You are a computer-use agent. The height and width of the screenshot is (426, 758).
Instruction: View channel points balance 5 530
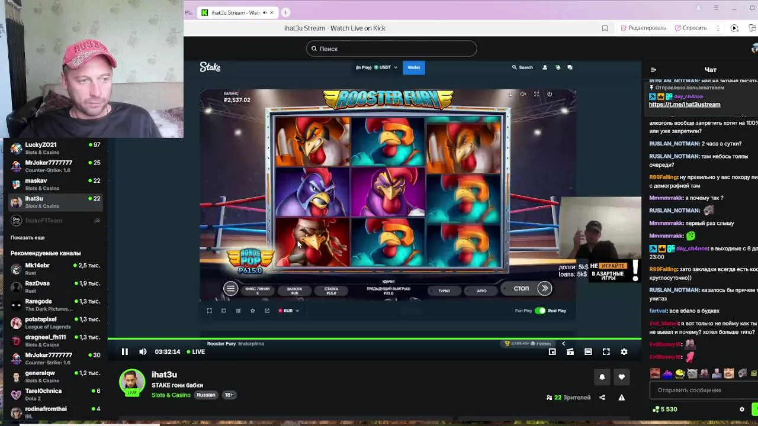[x=665, y=409]
